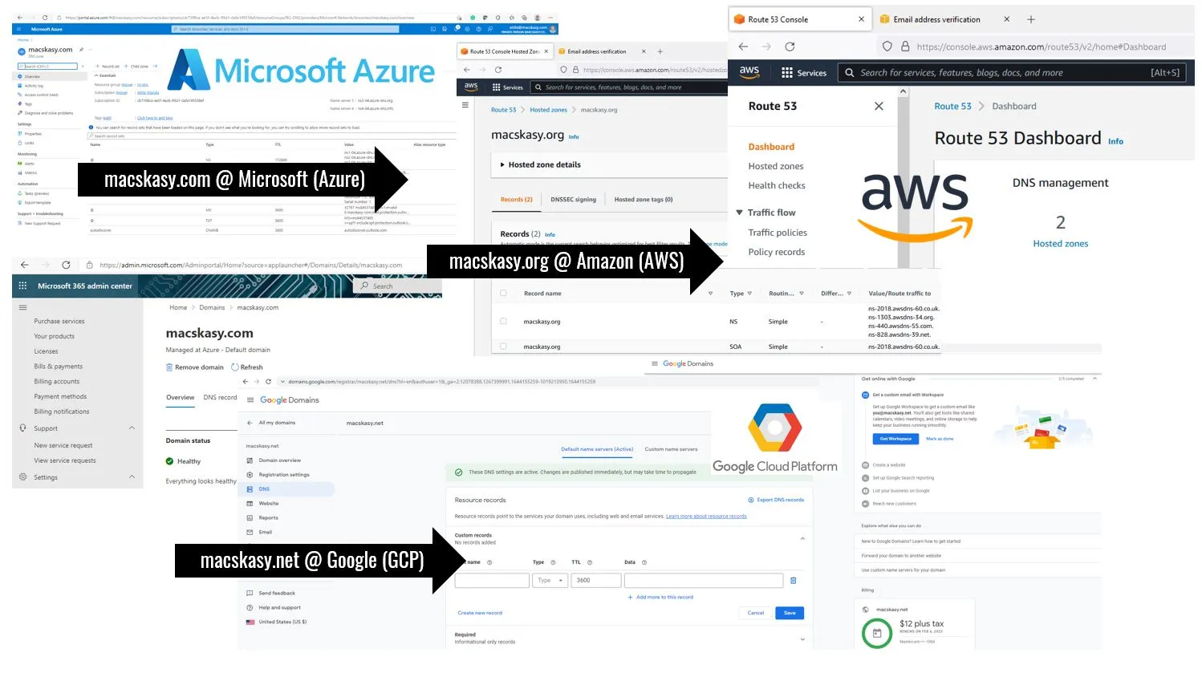Open Payment methods in Microsoft 365 admin sidebar
Viewport: 1202px width, 673px height.
60,396
